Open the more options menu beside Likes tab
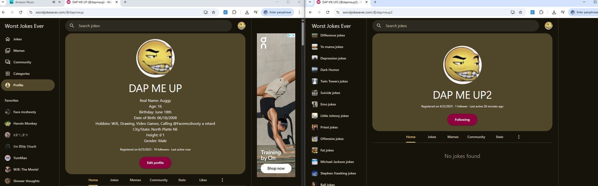The image size is (598, 186). pyautogui.click(x=222, y=180)
